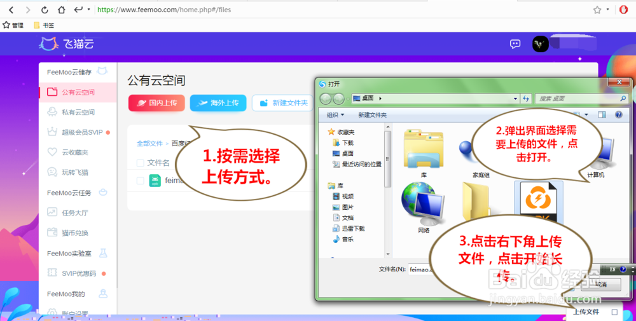Click the browser forward arrow

(x=27, y=10)
